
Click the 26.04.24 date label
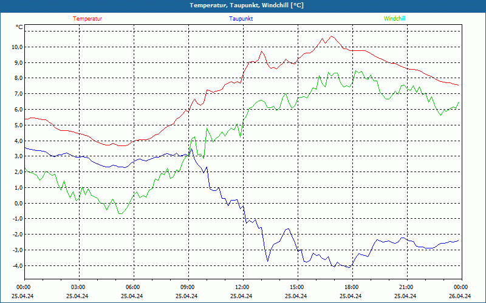point(460,296)
